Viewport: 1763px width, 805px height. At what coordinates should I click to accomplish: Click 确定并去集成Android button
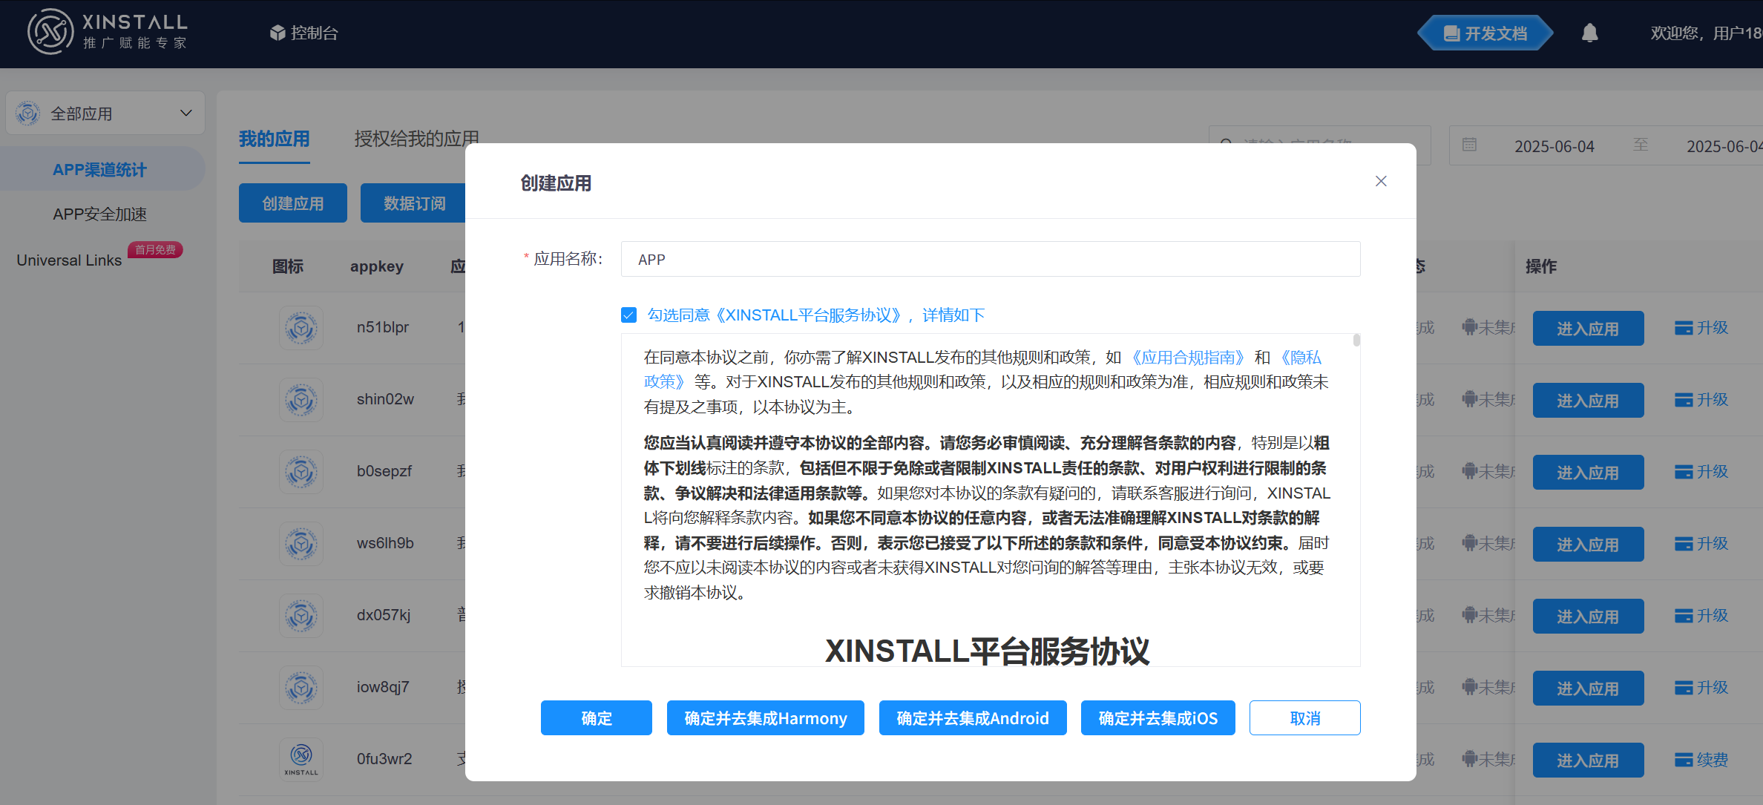tap(973, 718)
